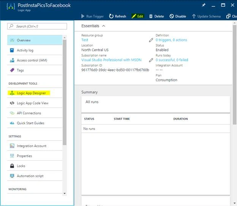The height and width of the screenshot is (206, 237).
Task: Select API Connections in Development Tools
Action: coord(35,113)
